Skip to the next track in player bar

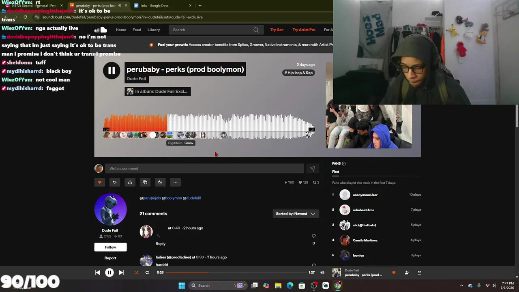coord(121,273)
